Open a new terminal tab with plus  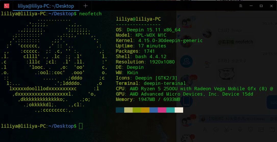(85, 6)
